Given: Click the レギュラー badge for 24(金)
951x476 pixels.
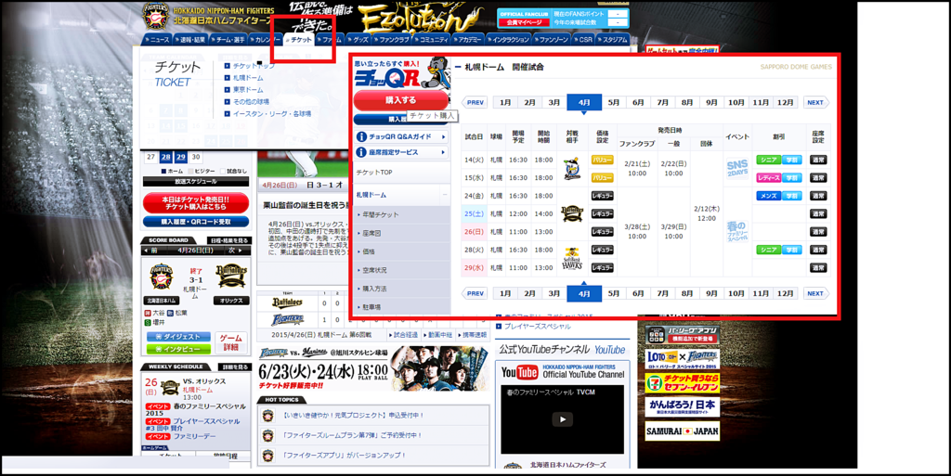Looking at the screenshot, I should (602, 196).
